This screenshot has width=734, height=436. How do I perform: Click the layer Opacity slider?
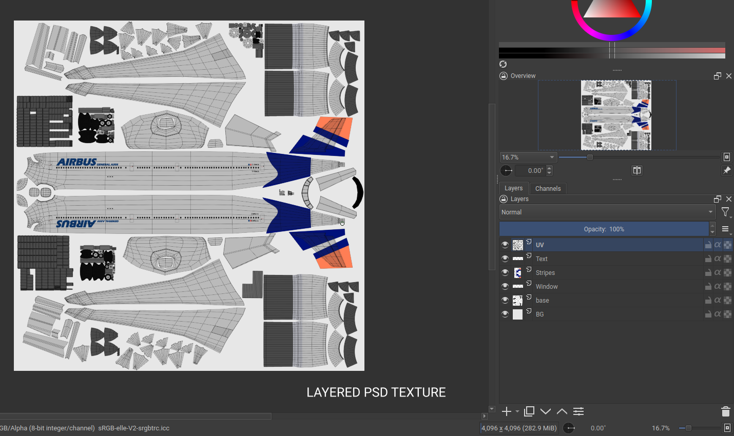pyautogui.click(x=604, y=229)
